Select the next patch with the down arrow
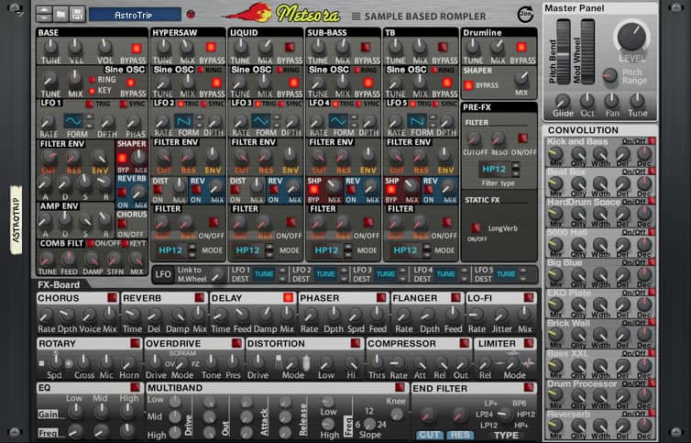 pos(44,18)
